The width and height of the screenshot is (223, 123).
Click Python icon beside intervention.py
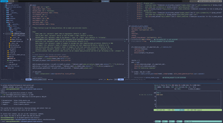tap(9, 47)
